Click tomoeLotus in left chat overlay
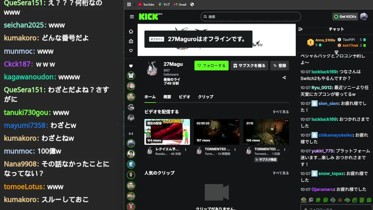 (x=24, y=187)
